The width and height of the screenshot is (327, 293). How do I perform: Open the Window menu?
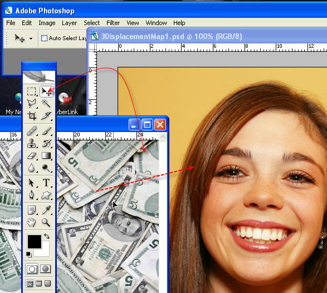[x=156, y=23]
